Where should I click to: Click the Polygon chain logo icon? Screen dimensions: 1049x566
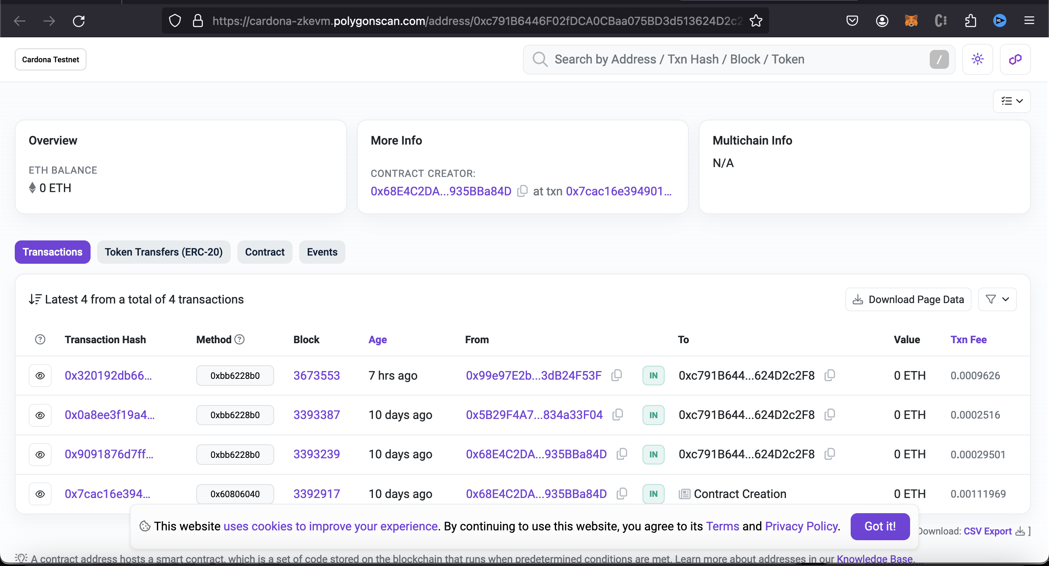(x=1015, y=59)
